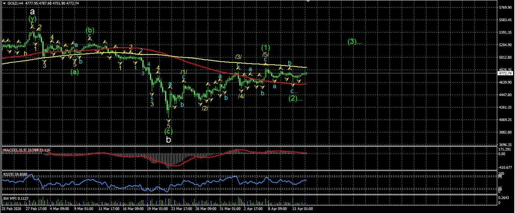Click the 8 Apr 09:00 time label
The width and height of the screenshot is (515, 213).
tap(278, 208)
